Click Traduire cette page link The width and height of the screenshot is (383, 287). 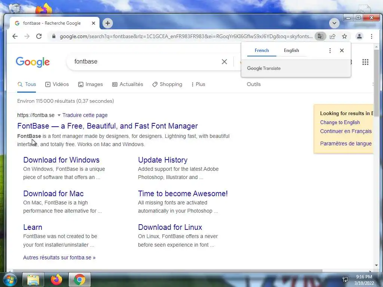click(x=85, y=115)
